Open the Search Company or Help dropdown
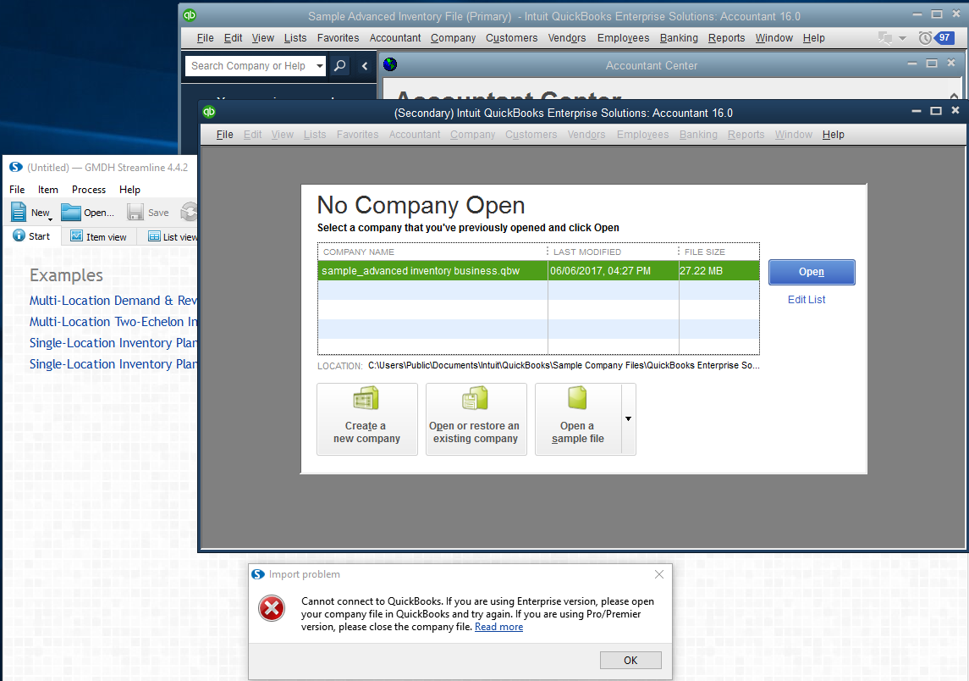Screen dimensions: 969x681 [319, 66]
